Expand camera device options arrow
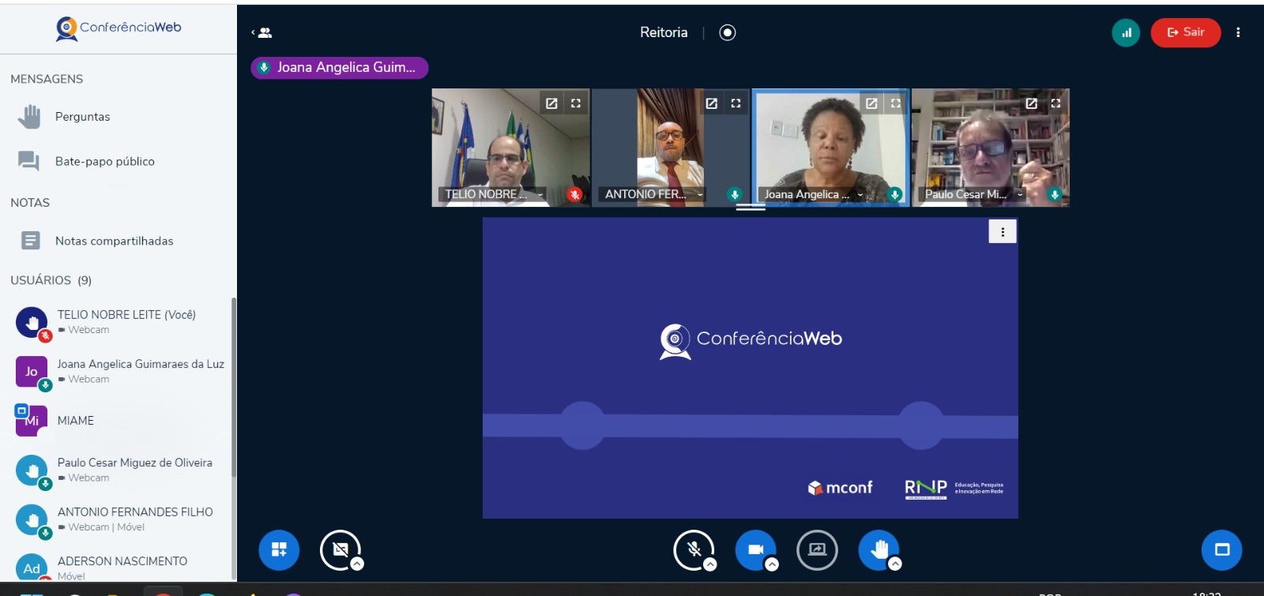1264x596 pixels. coord(772,564)
